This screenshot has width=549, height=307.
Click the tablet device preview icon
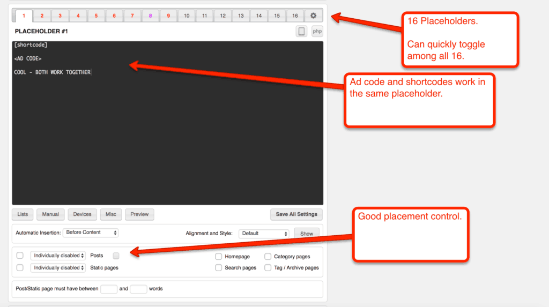301,32
